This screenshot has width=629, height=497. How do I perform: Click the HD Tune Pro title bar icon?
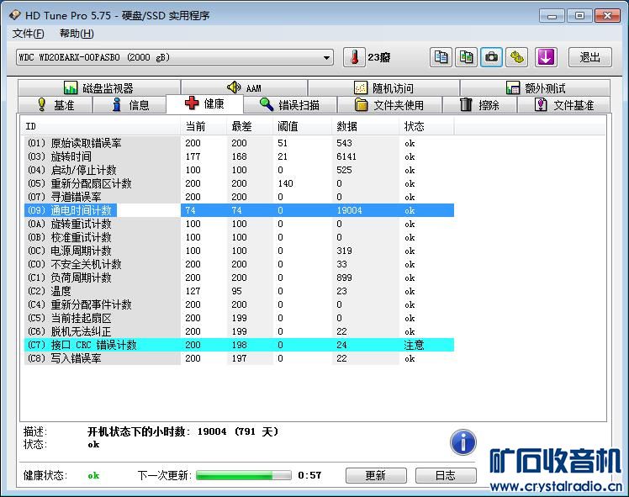(x=15, y=15)
